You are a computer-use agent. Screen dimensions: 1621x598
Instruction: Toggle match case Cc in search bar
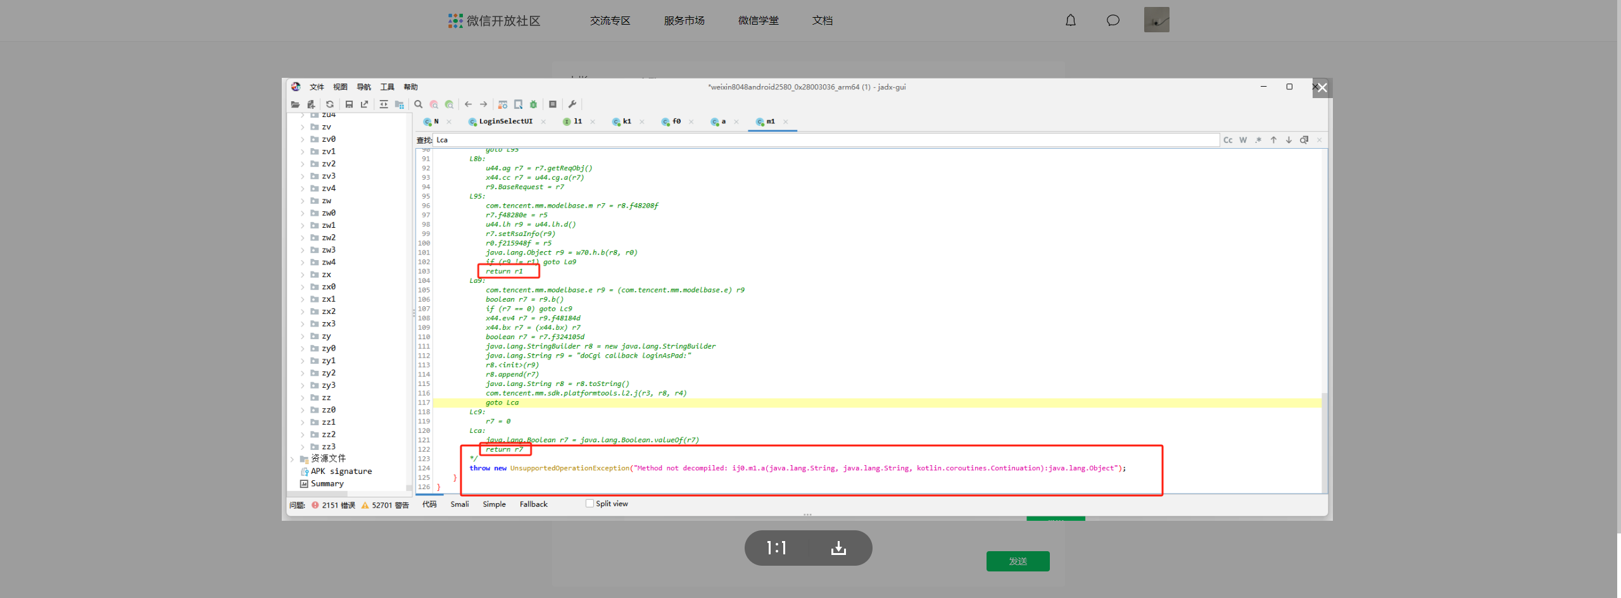coord(1228,140)
